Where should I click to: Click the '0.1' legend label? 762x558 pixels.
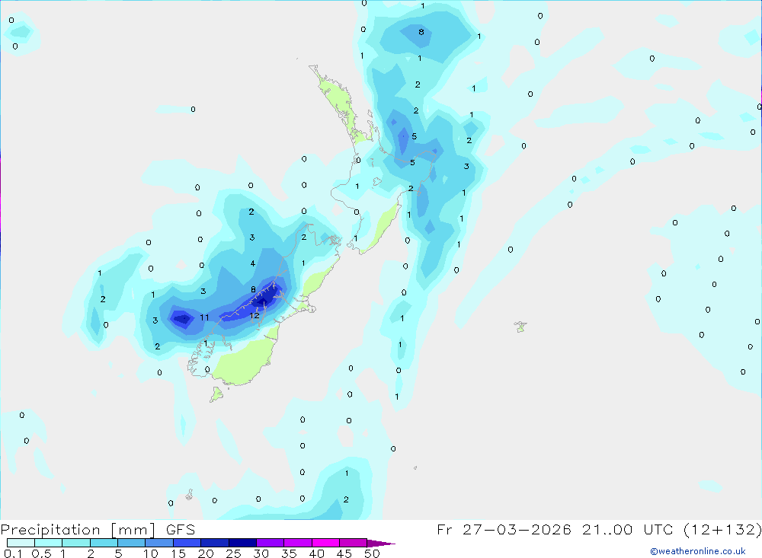pyautogui.click(x=13, y=553)
